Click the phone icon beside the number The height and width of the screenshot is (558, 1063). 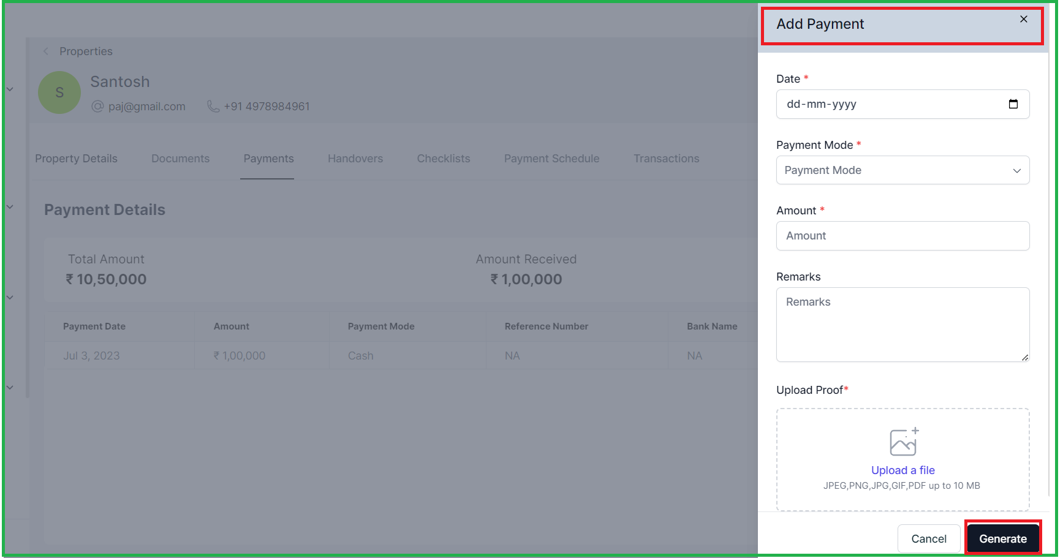(213, 107)
